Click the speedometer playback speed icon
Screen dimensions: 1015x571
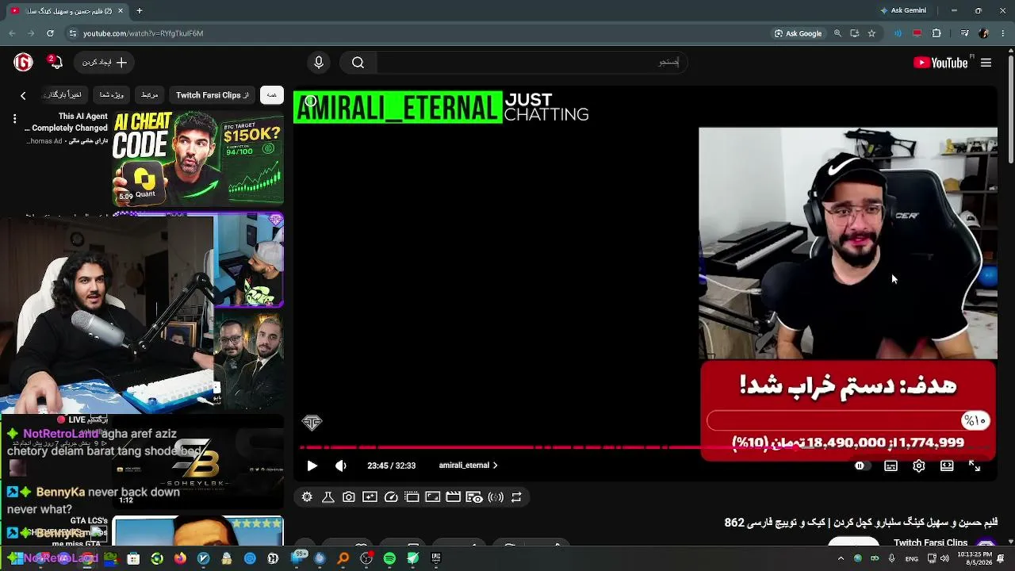click(x=391, y=497)
